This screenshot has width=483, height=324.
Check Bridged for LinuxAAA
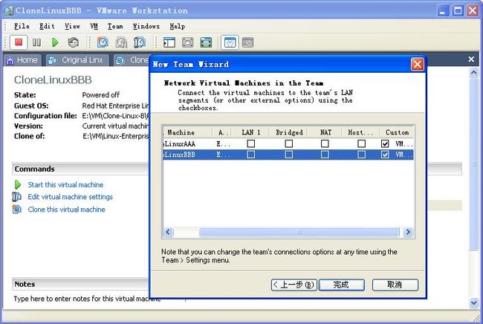289,144
